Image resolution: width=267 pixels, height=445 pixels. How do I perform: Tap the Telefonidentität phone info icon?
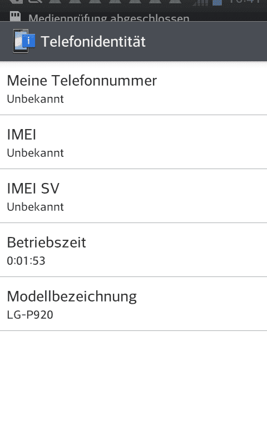click(x=24, y=41)
